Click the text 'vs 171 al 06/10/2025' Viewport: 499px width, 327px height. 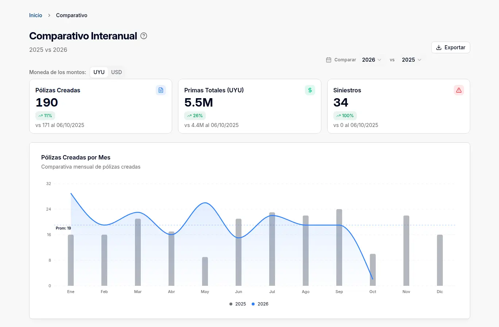(x=60, y=125)
